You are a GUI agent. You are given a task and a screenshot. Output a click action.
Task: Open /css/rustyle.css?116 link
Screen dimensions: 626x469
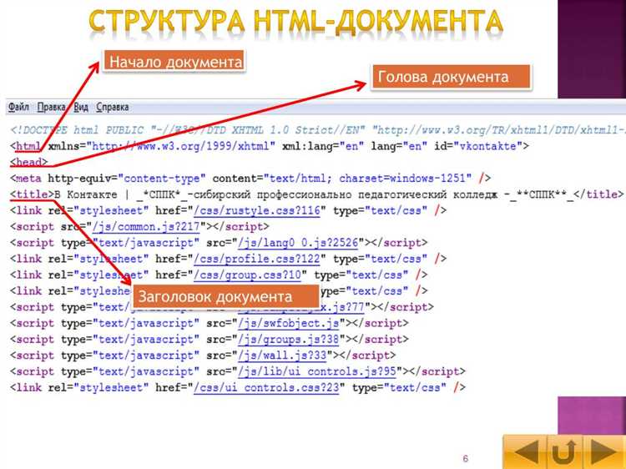[257, 210]
